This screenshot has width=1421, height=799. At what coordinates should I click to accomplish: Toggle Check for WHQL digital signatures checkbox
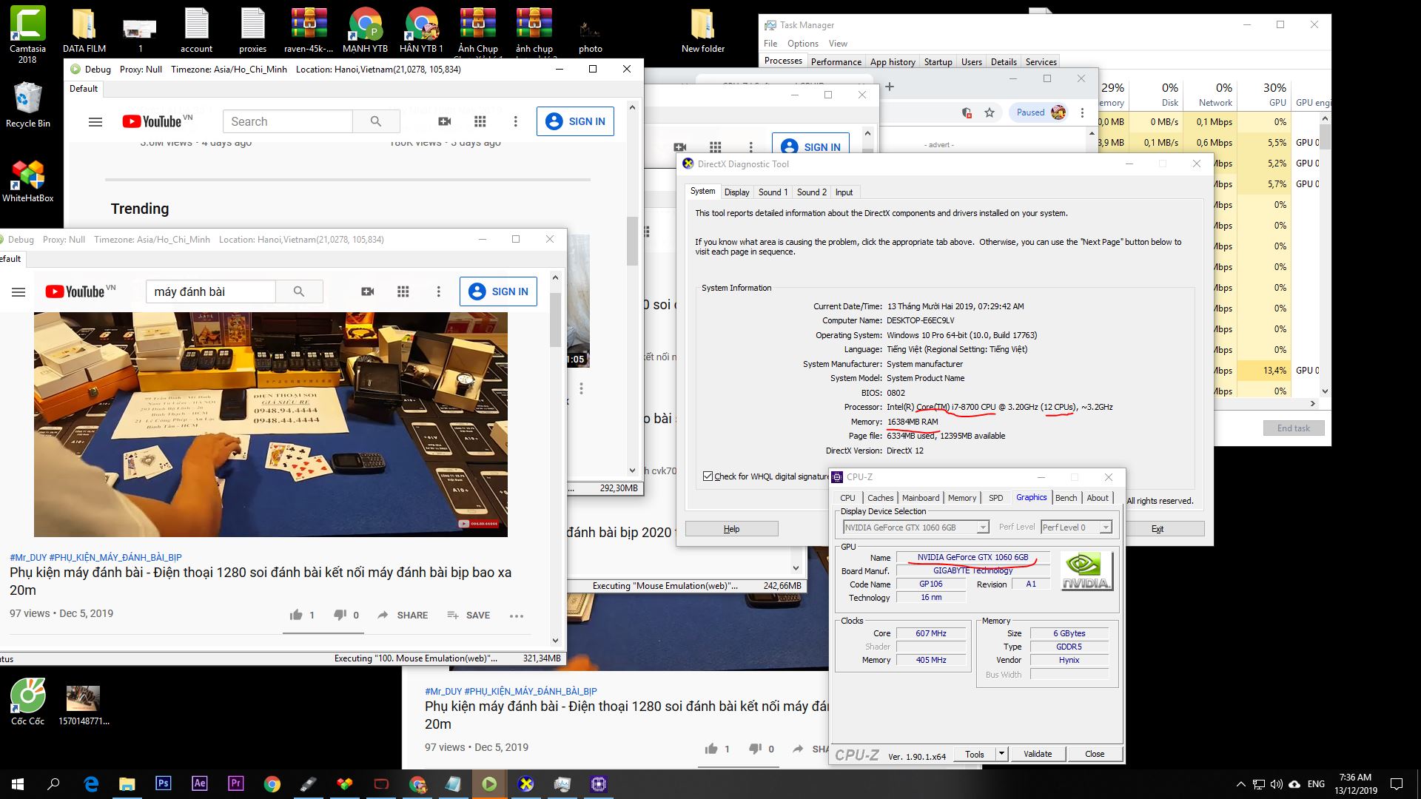pyautogui.click(x=708, y=476)
